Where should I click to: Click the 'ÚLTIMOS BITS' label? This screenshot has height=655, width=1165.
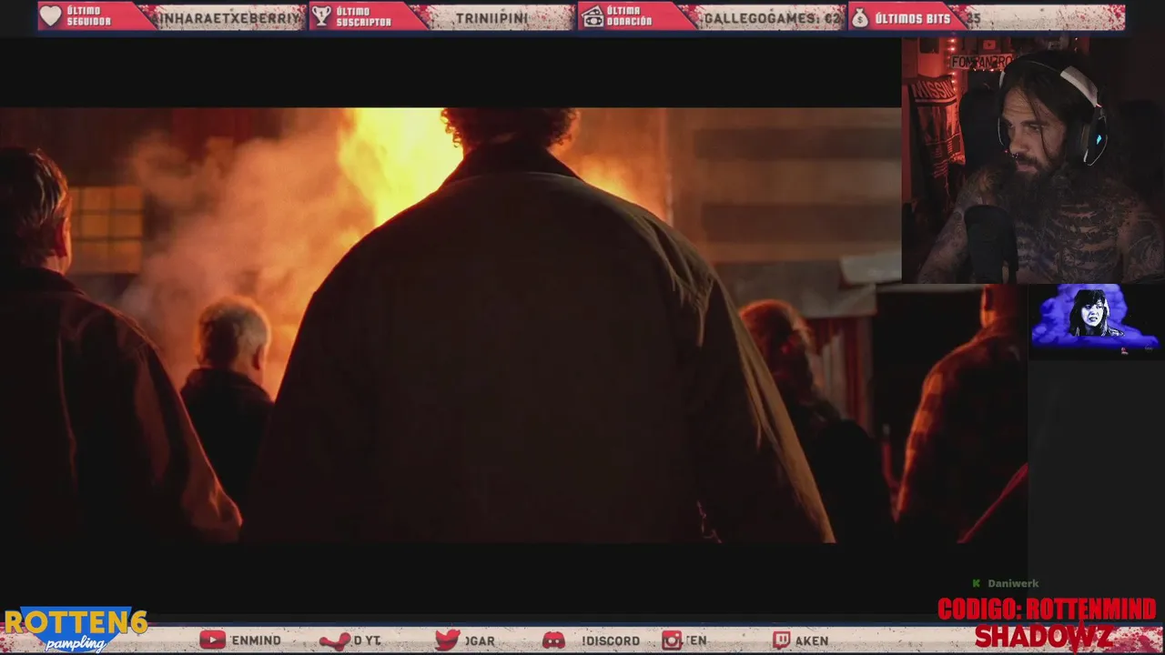(912, 17)
